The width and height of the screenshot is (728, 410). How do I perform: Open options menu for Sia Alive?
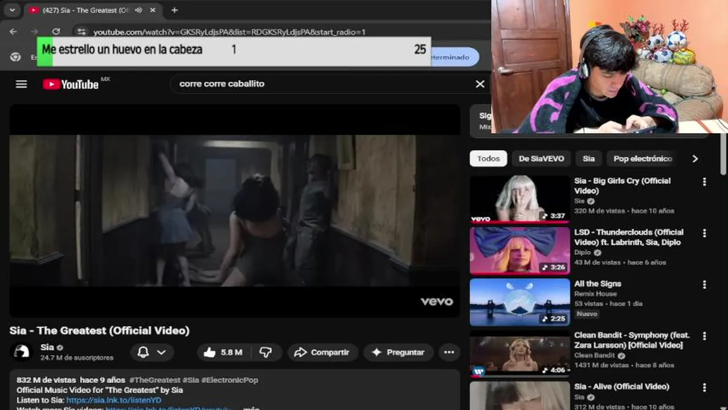705,388
